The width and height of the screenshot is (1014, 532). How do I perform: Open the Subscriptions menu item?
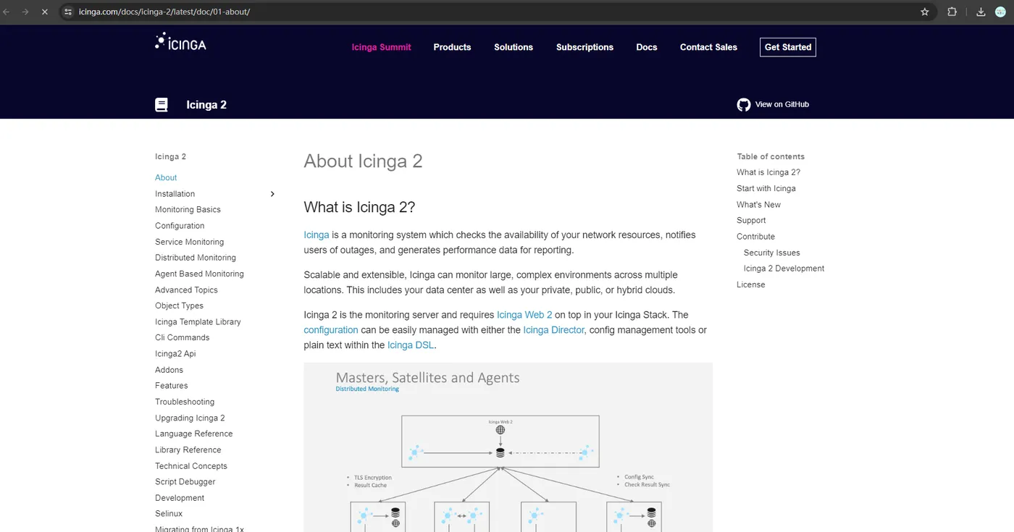pos(584,47)
